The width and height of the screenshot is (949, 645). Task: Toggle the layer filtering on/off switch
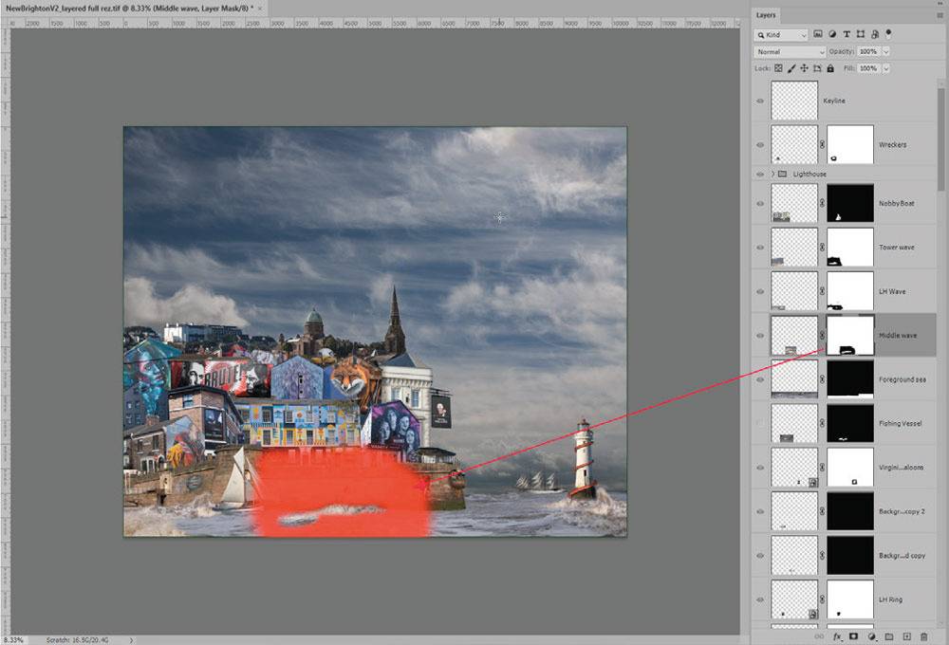(888, 32)
